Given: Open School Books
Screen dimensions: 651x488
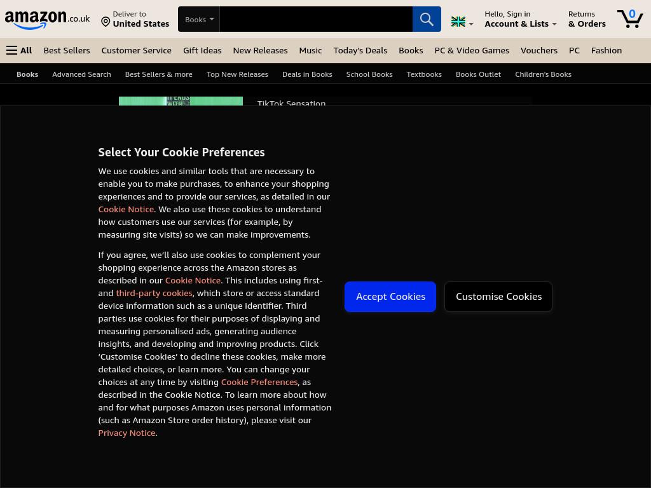Looking at the screenshot, I should [x=369, y=74].
